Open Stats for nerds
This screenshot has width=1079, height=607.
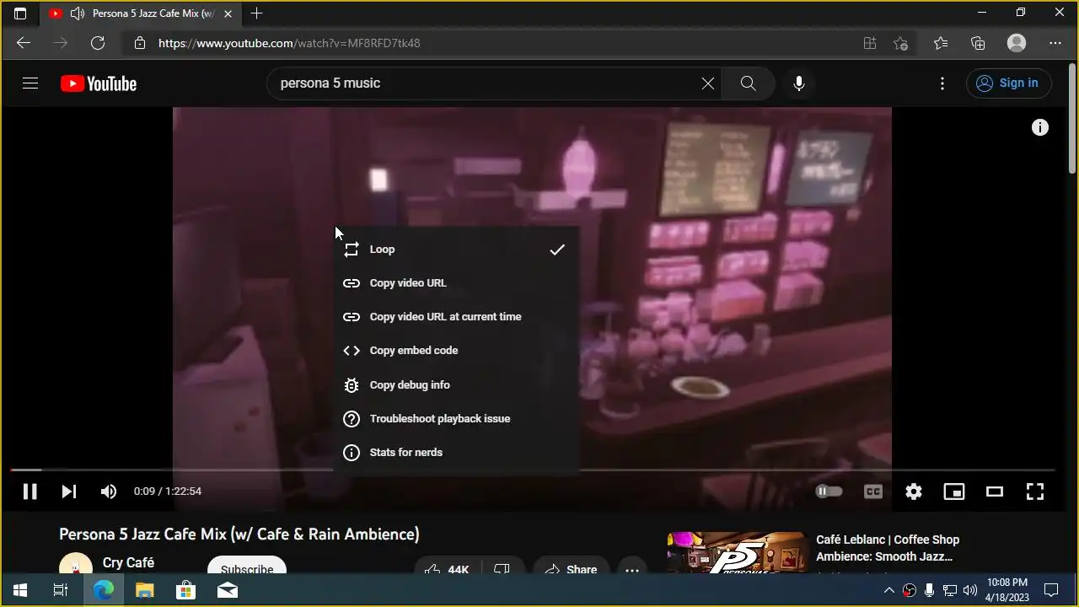pyautogui.click(x=455, y=453)
